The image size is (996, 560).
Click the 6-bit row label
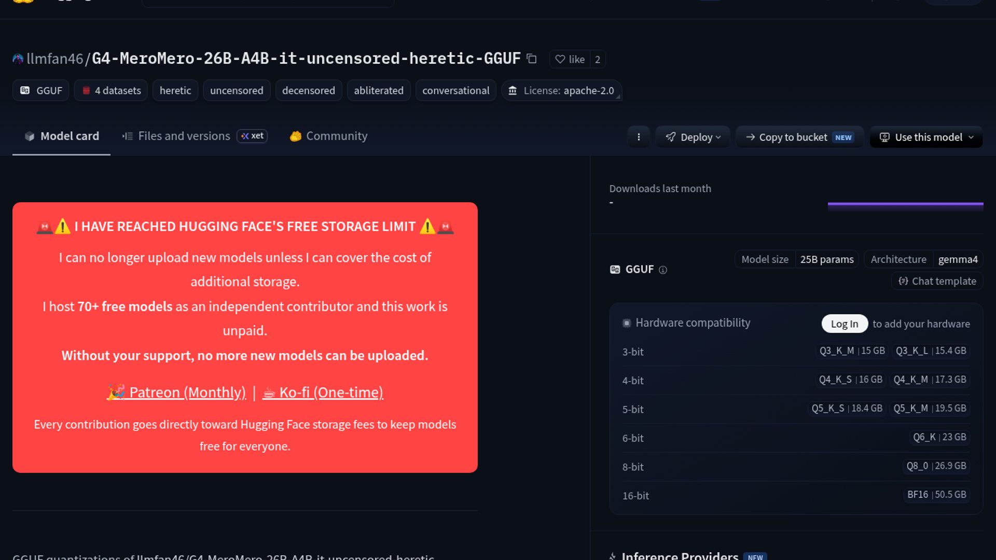(x=633, y=438)
